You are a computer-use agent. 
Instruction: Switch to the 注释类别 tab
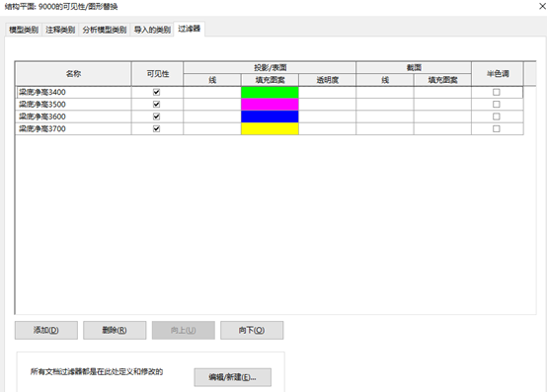tap(60, 30)
